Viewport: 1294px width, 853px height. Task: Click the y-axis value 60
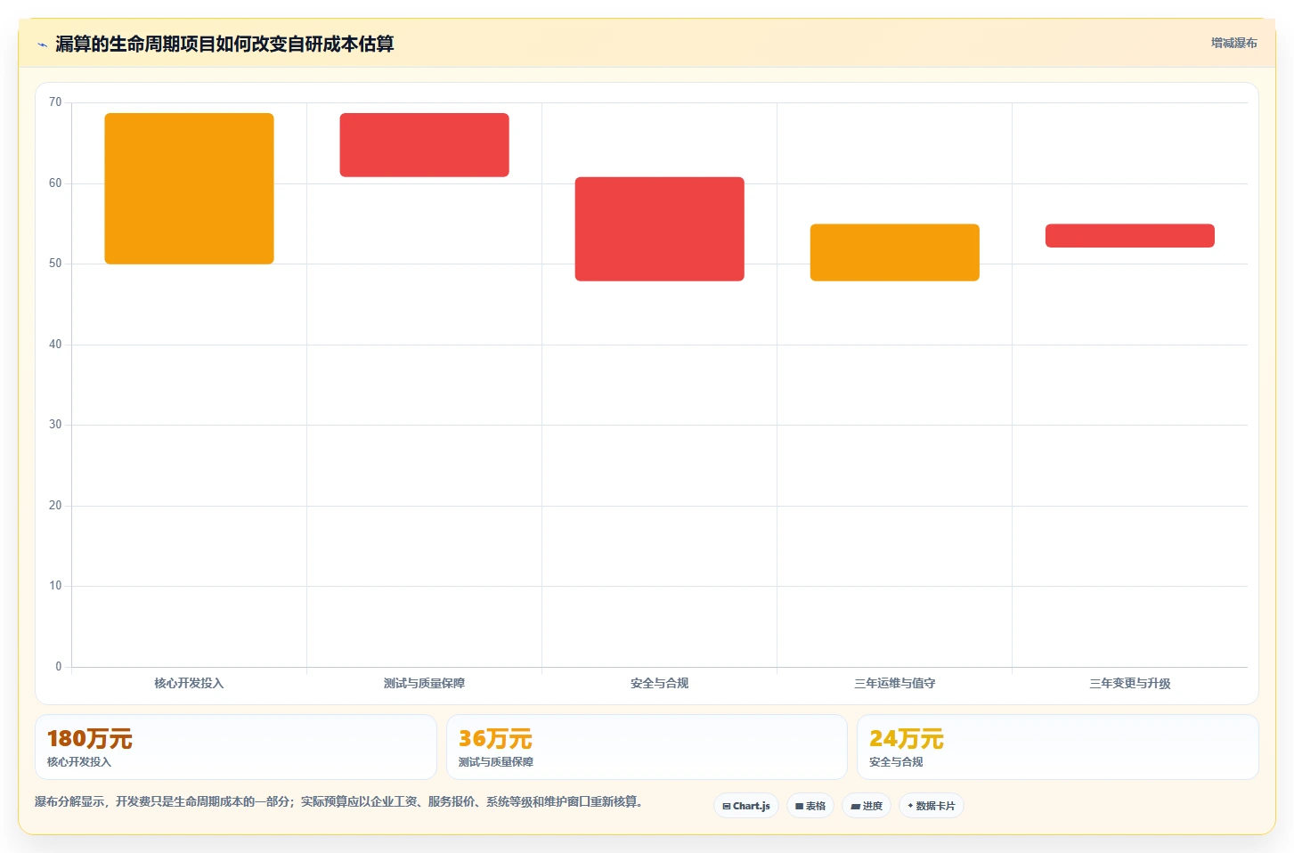pos(55,183)
